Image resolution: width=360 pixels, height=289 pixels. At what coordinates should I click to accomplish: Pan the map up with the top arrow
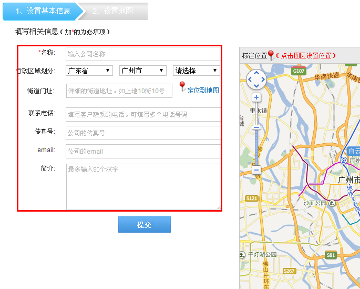[x=256, y=73]
